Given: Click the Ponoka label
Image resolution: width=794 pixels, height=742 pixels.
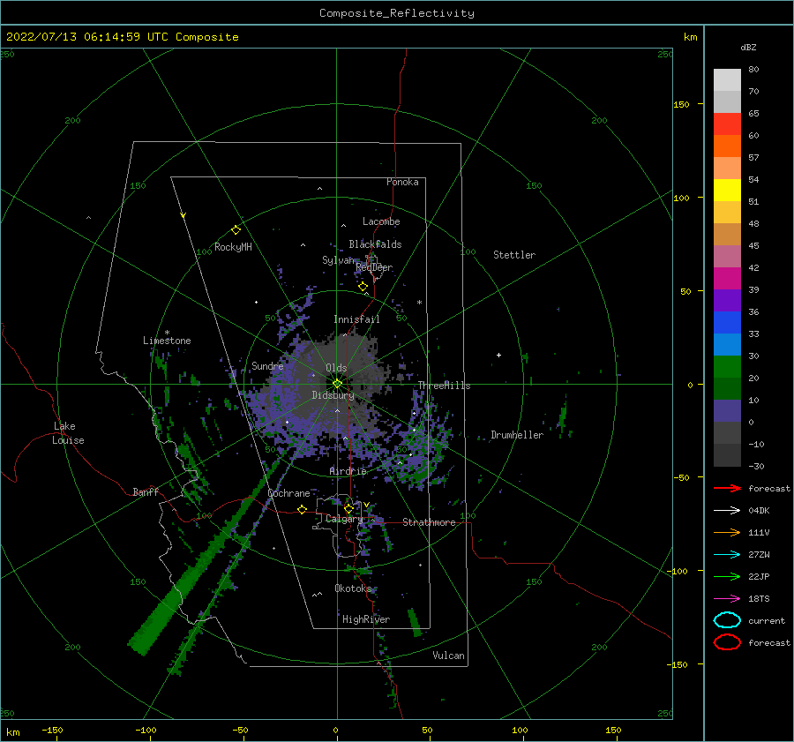Looking at the screenshot, I should coord(402,182).
